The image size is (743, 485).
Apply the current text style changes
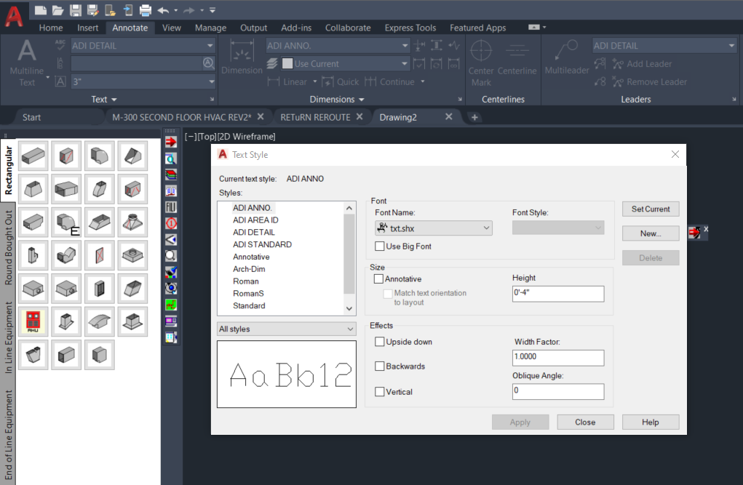[520, 422]
